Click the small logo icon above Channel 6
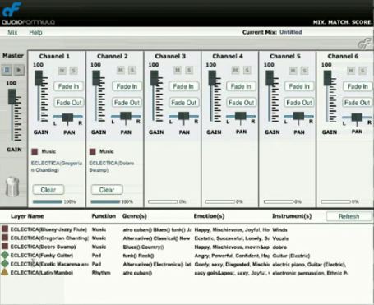 [x=365, y=44]
